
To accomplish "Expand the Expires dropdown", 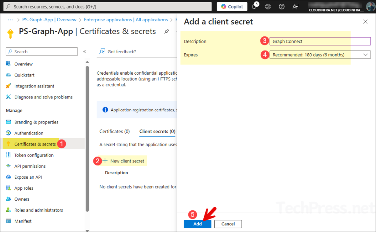I will 320,55.
